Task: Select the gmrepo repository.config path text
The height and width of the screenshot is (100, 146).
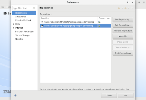Action: pos(68,26)
